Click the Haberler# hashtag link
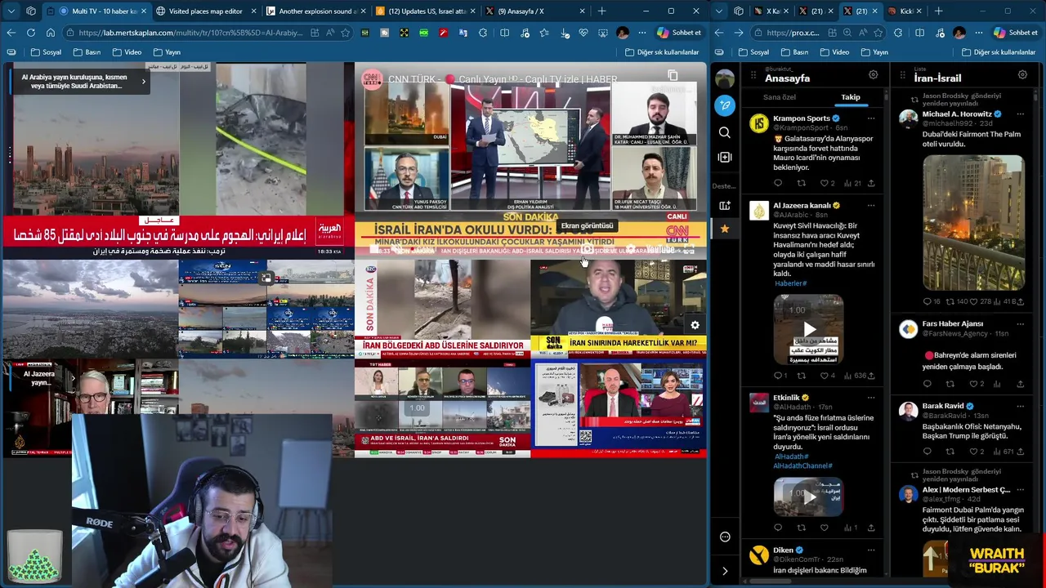 (790, 283)
